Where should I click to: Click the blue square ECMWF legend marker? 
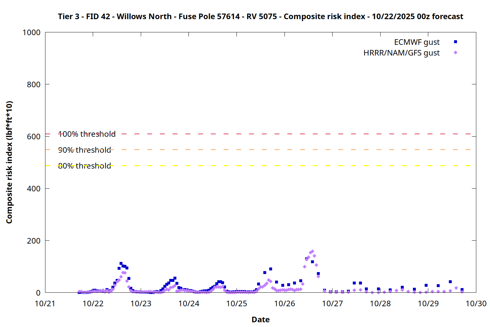pos(455,42)
